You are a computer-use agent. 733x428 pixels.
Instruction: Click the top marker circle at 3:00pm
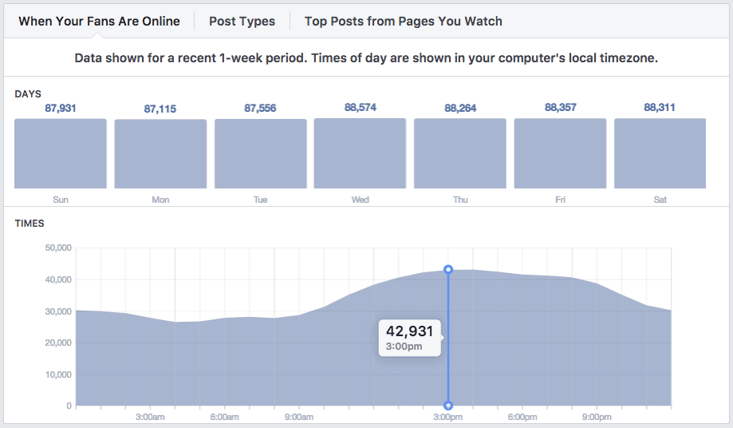[447, 269]
